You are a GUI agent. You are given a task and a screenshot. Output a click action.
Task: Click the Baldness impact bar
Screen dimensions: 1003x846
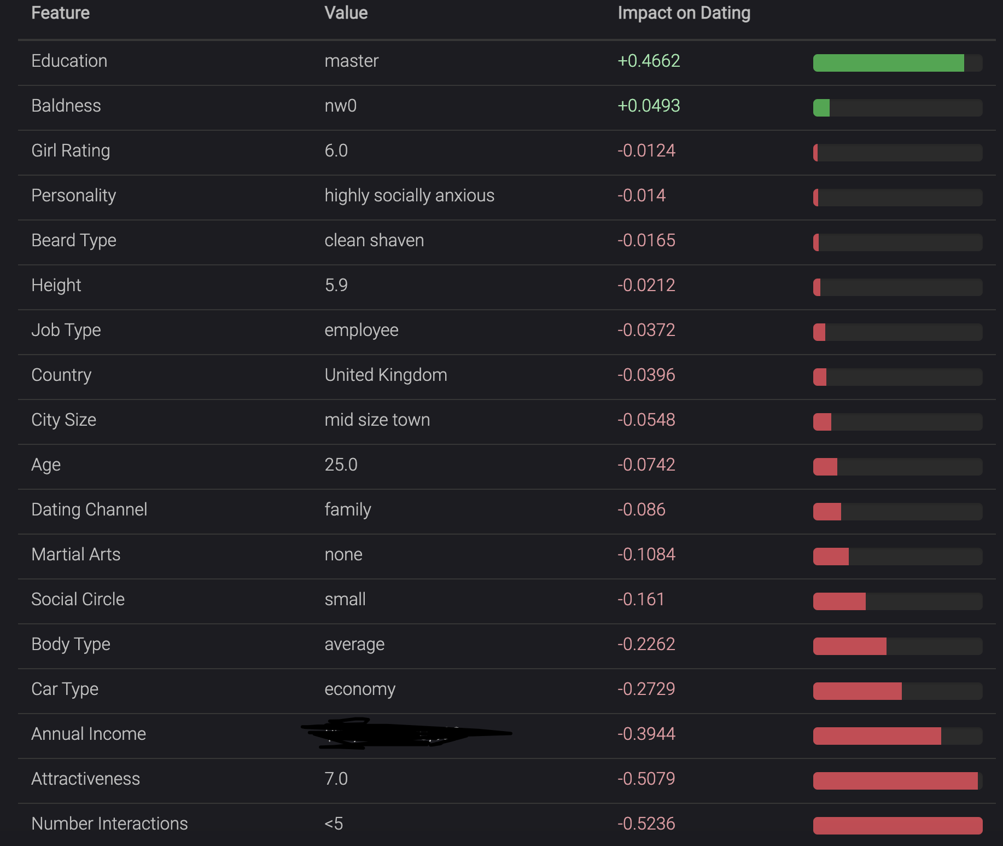click(897, 108)
